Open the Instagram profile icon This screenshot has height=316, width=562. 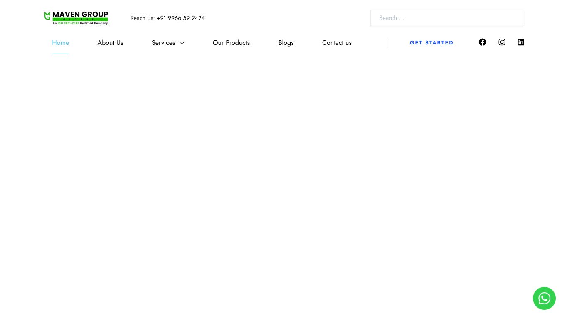point(502,42)
